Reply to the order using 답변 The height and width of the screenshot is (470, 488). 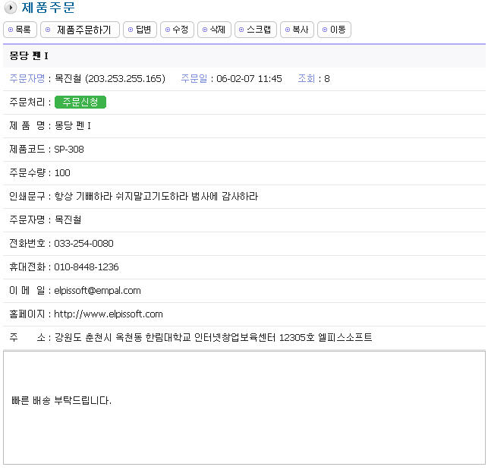(139, 30)
